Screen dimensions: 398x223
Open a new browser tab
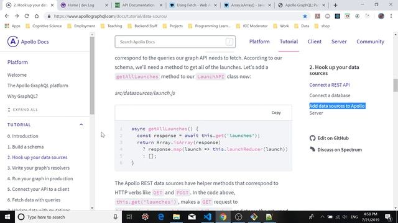[x=335, y=5]
